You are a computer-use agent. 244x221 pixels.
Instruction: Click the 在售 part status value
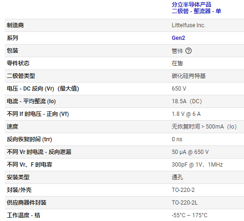[x=177, y=63]
